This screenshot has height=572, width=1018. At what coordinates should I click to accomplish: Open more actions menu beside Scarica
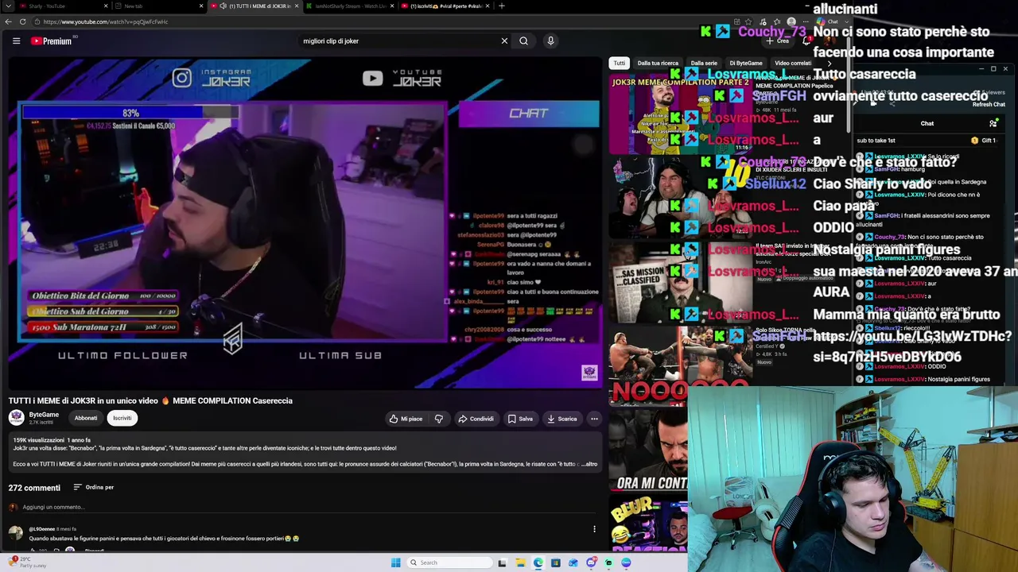(x=594, y=419)
